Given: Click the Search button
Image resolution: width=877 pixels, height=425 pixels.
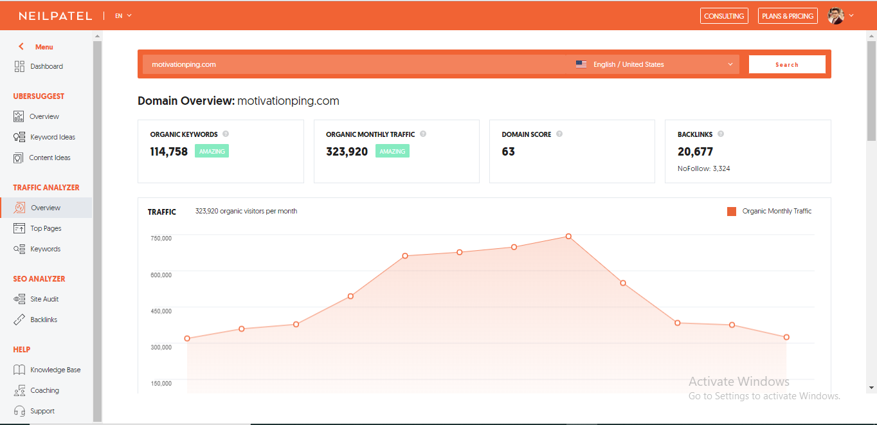Looking at the screenshot, I should (786, 64).
